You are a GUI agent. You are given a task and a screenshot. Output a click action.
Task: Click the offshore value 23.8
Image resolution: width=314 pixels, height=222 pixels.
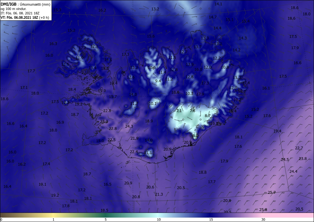(303, 159)
